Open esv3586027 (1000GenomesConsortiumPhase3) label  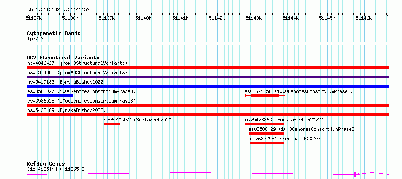click(x=81, y=91)
